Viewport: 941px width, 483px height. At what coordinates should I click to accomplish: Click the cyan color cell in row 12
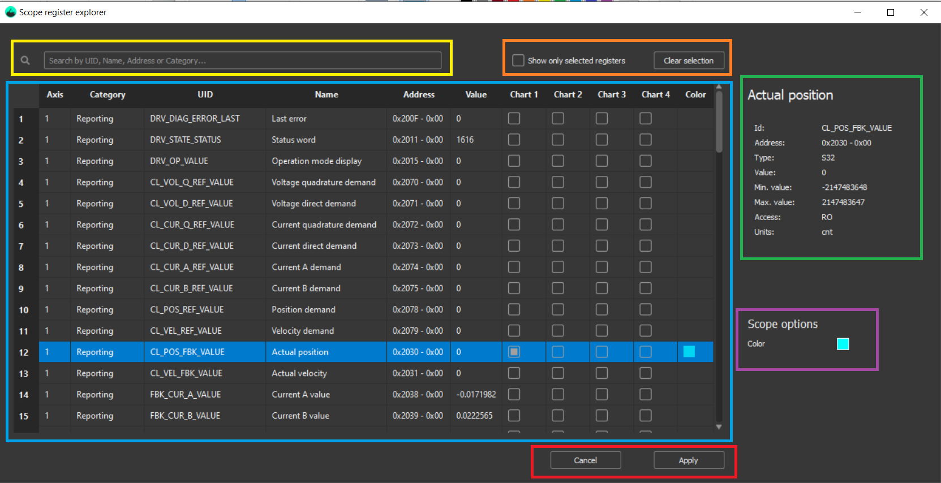pos(689,352)
